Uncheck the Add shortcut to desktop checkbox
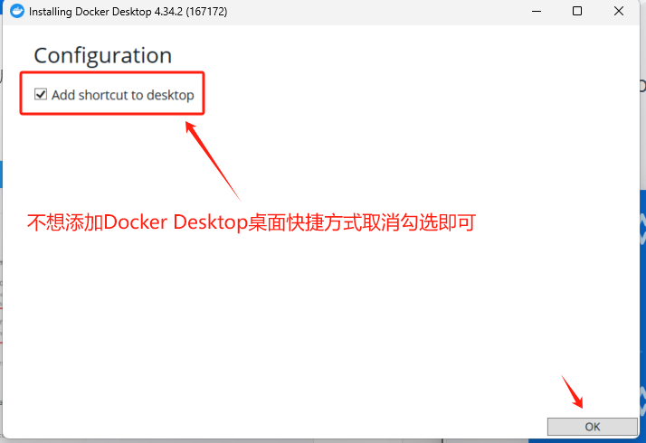Screen dimensions: 646x443 click(x=41, y=94)
